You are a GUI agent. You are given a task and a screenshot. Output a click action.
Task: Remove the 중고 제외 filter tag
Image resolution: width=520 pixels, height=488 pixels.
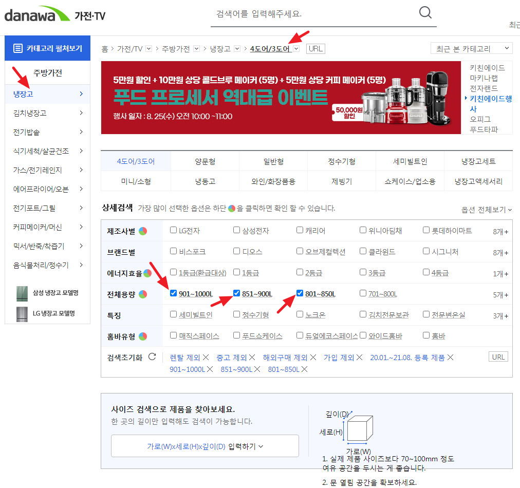252,358
